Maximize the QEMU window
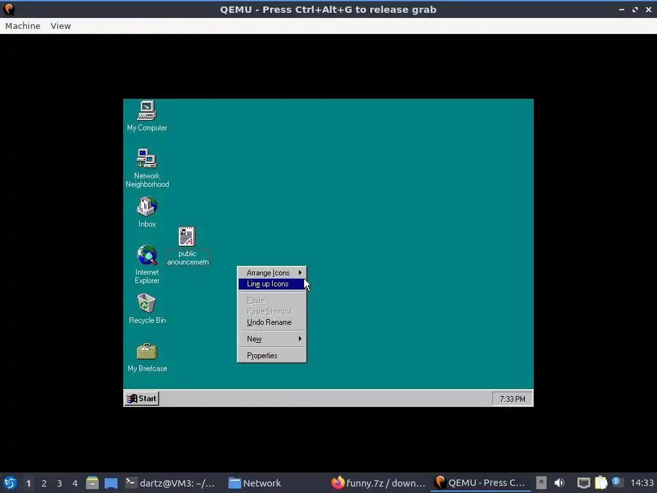The image size is (657, 493). [635, 9]
